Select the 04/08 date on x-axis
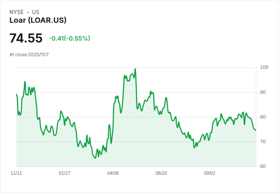This screenshot has height=193, width=279. [113, 173]
